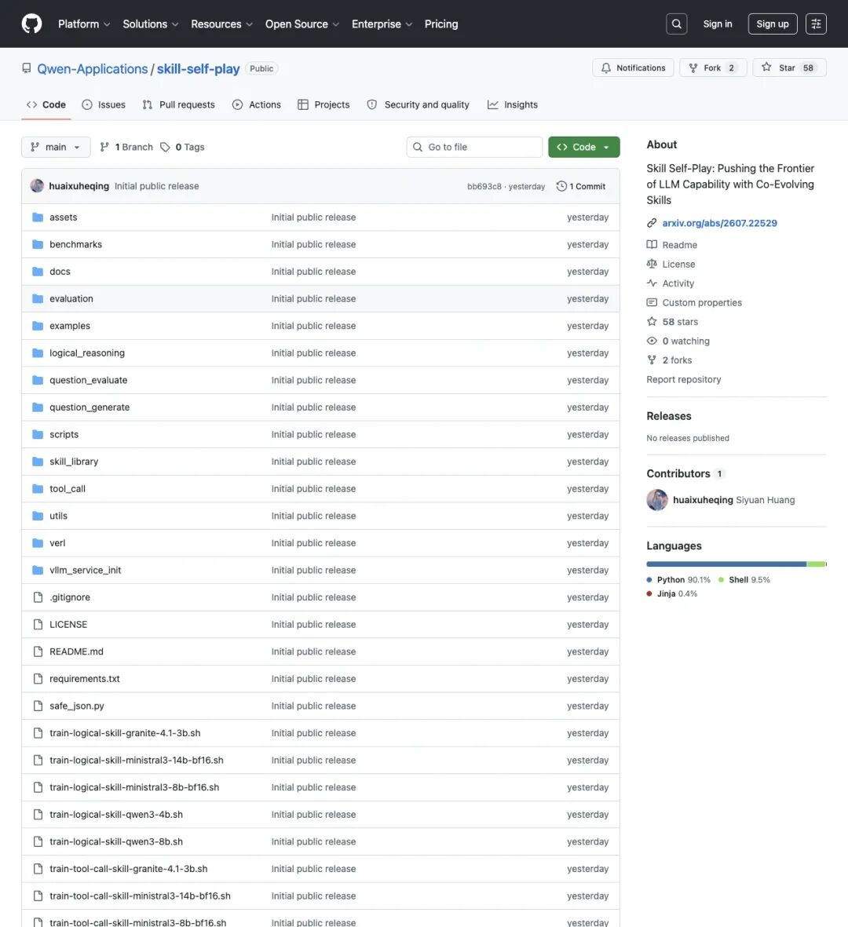Open the skill-self-play repository link
848x927 pixels.
pyautogui.click(x=198, y=68)
